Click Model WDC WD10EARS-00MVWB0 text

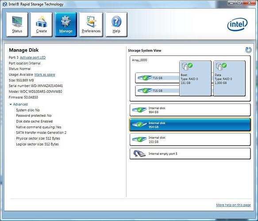pos(35,91)
